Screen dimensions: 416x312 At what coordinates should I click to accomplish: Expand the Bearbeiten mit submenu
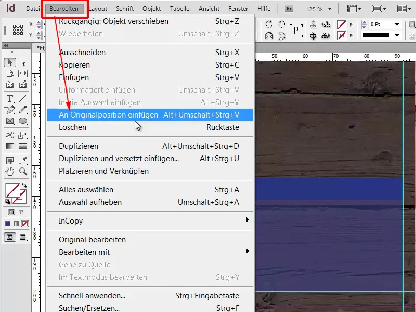(248, 251)
